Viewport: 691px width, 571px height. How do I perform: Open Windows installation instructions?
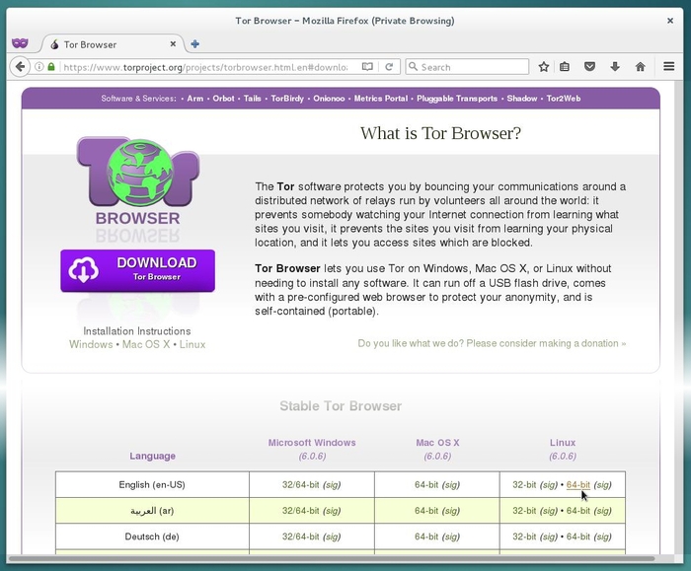91,345
